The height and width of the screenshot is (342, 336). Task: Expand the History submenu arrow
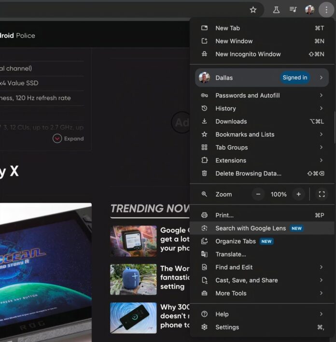point(321,108)
